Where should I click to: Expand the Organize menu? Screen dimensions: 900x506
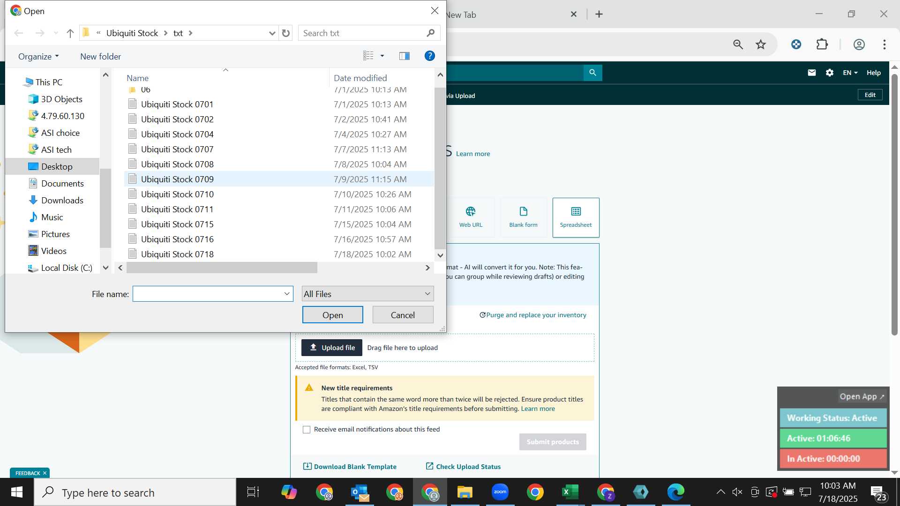click(38, 57)
